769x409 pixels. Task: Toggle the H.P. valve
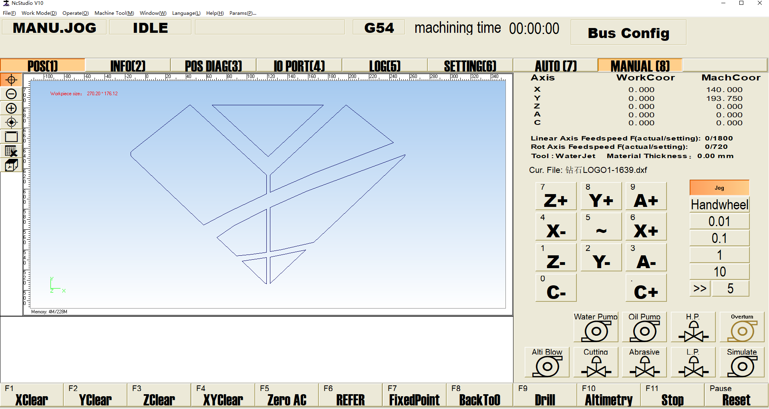coord(693,327)
